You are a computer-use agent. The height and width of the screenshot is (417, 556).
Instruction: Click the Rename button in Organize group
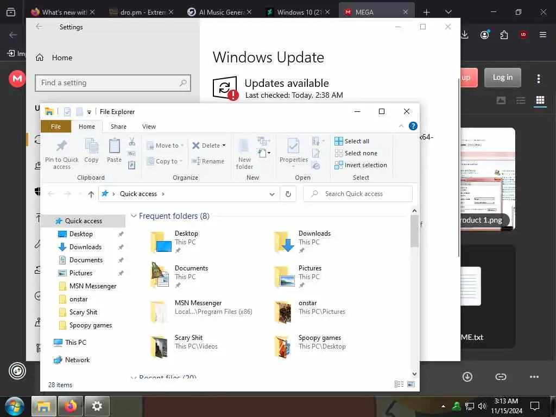pos(208,161)
